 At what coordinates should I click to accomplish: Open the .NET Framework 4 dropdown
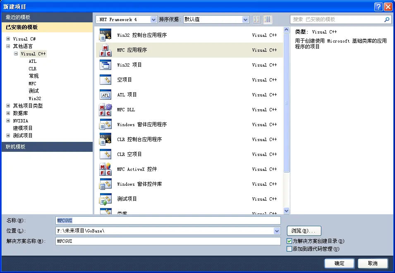pos(153,19)
